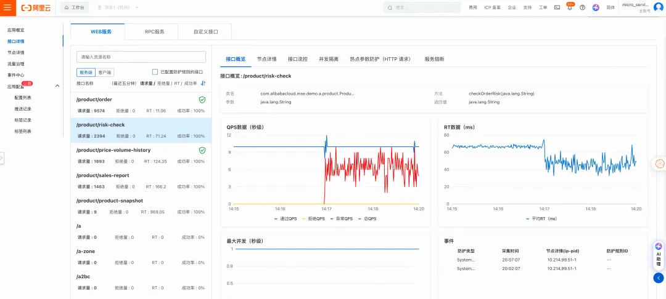Open the 支持 support menu
This screenshot has width=666, height=299.
point(527,7)
